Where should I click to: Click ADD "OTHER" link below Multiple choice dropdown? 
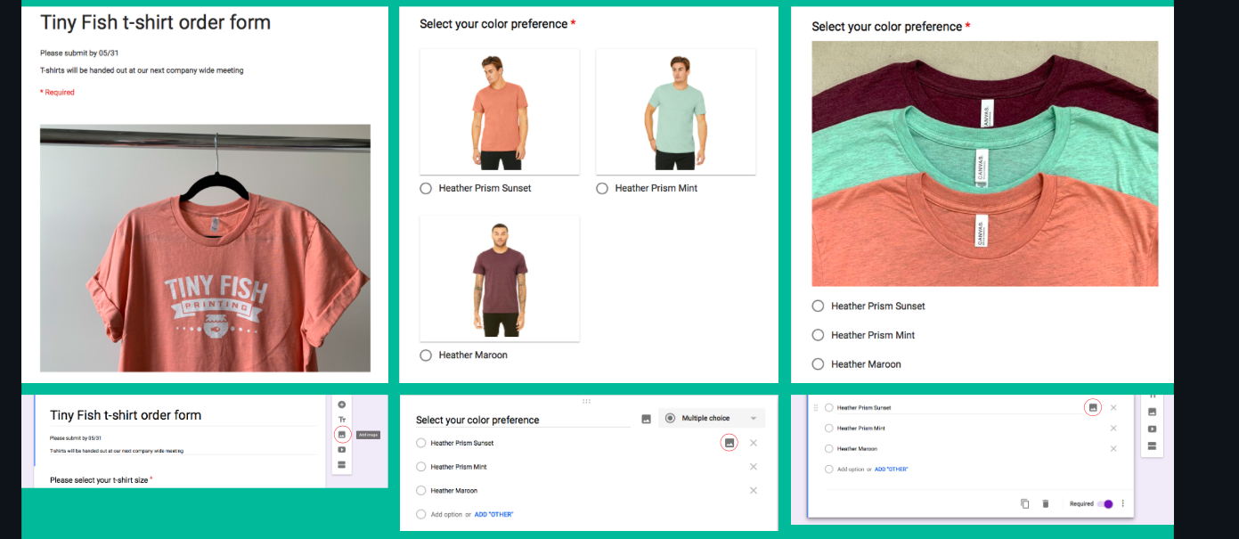(493, 515)
